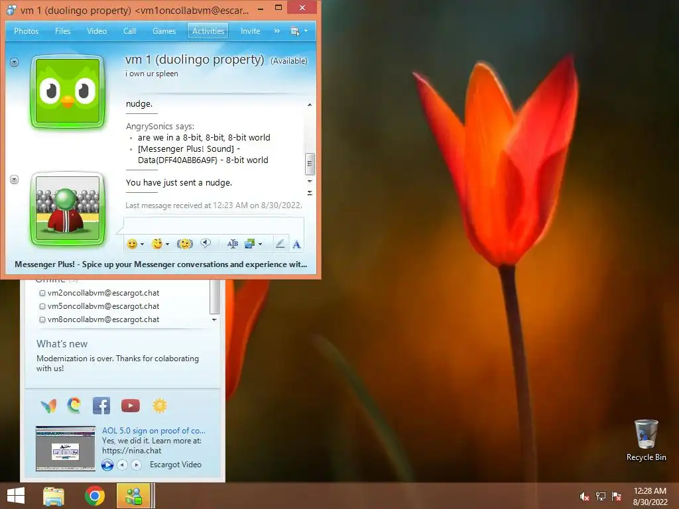Collapse your own display picture arrow
This screenshot has width=679, height=509.
click(x=15, y=180)
